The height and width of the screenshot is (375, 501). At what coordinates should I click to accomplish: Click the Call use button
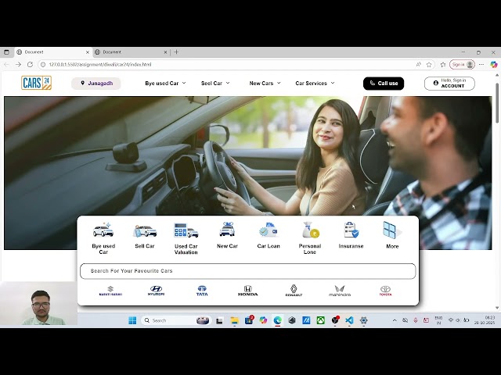point(384,84)
